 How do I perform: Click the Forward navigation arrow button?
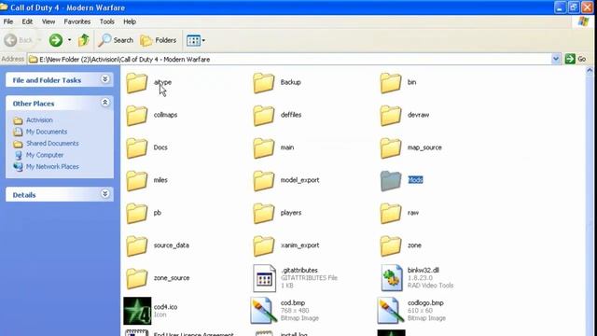point(56,40)
